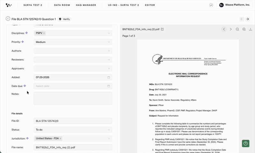
Task: Go back using the circled arrow icon
Action: [8, 19]
